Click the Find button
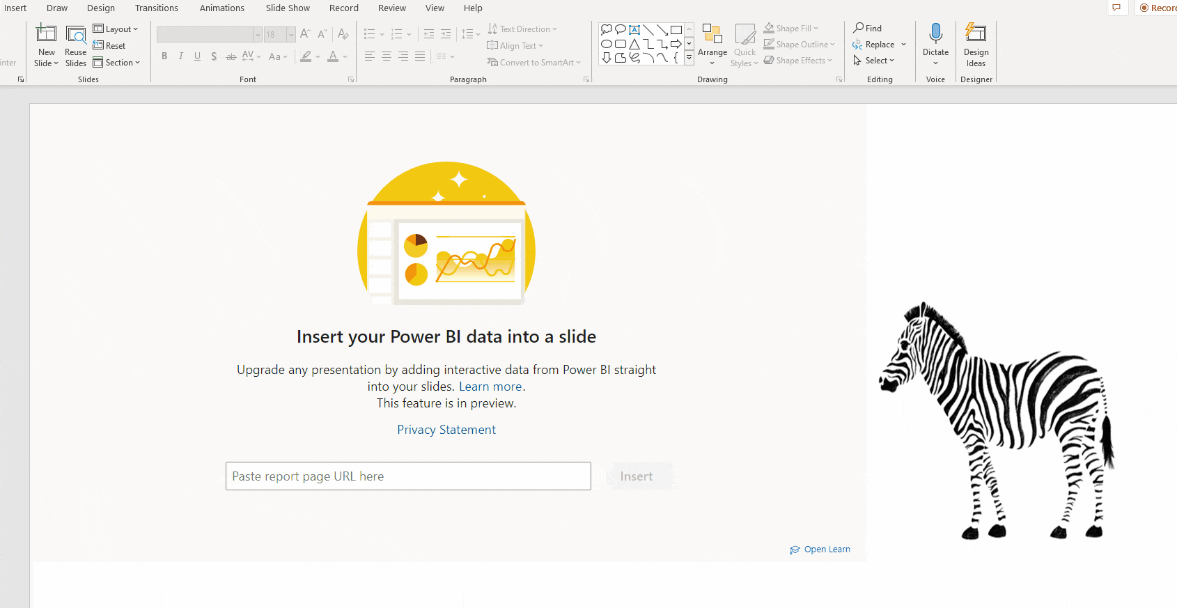1177x608 pixels. [x=868, y=29]
